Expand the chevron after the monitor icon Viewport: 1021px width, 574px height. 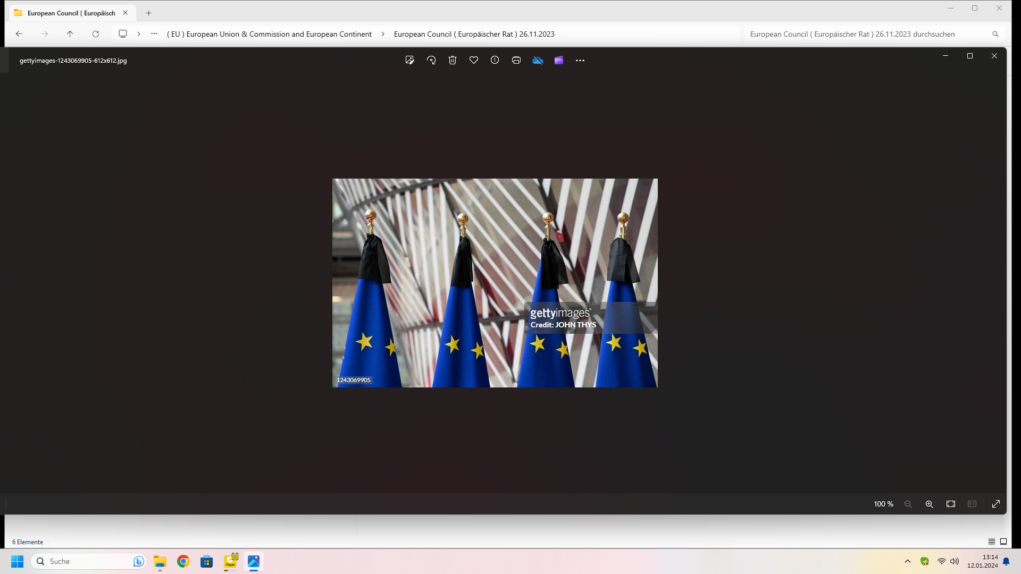[139, 34]
